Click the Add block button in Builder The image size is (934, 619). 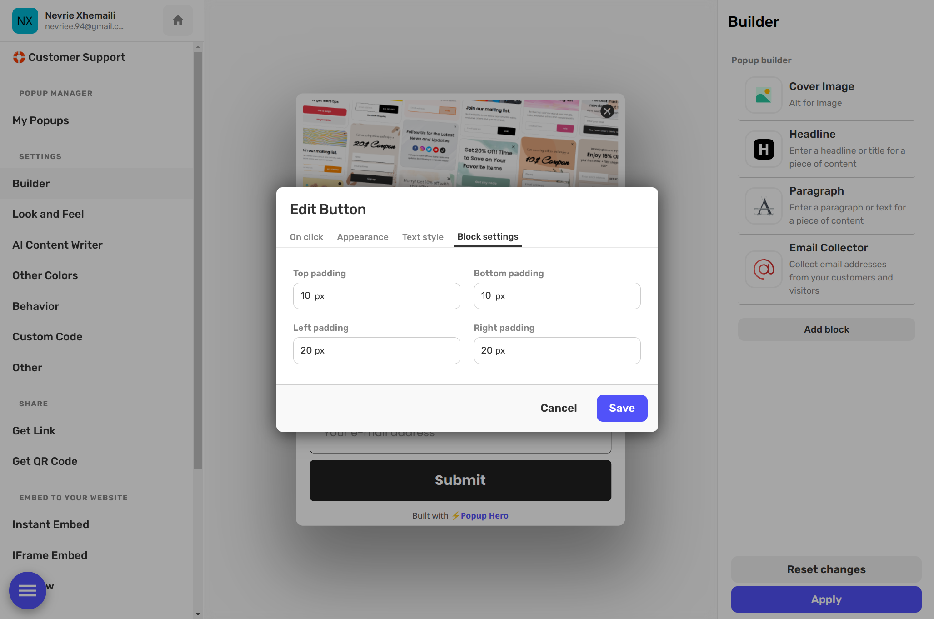click(x=826, y=329)
